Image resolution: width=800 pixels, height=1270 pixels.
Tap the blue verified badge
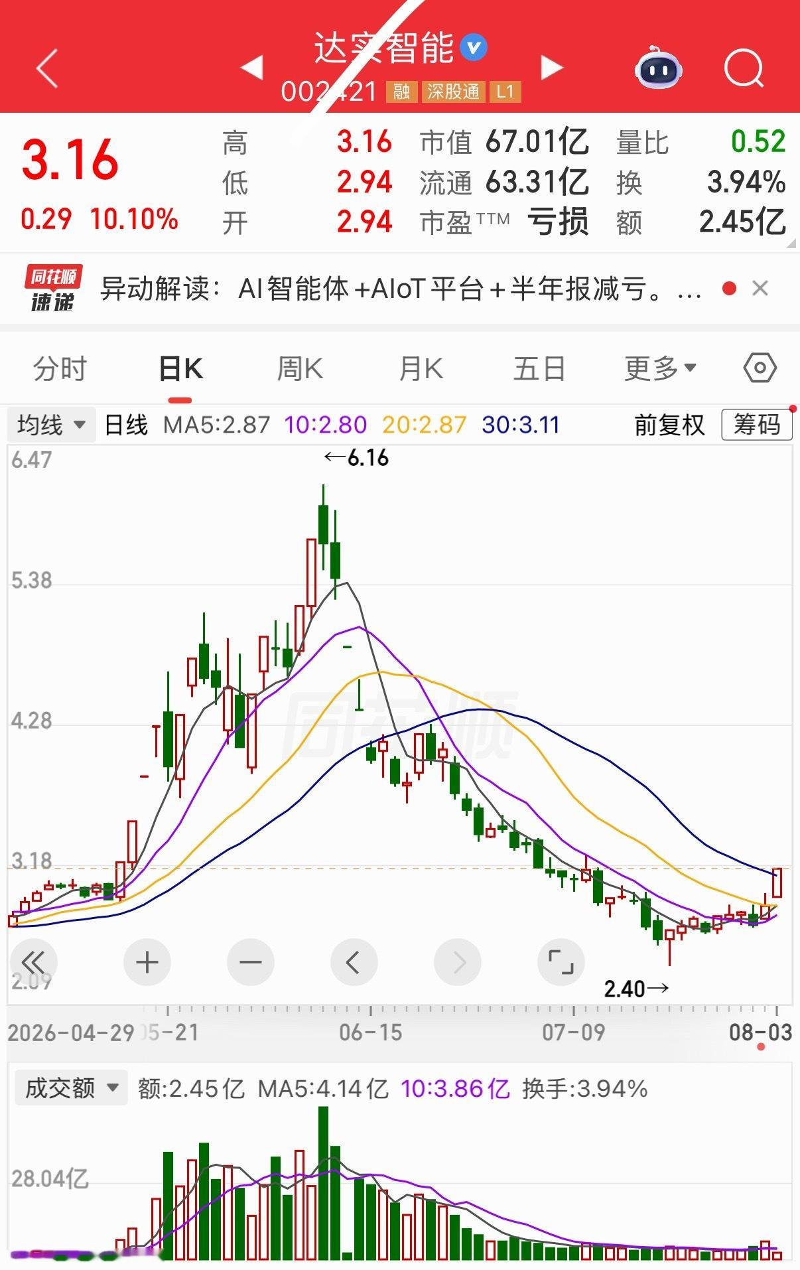coord(473,48)
